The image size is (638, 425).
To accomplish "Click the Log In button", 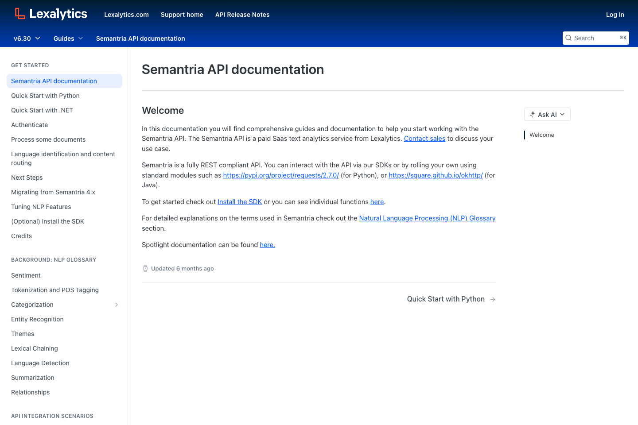I will tap(615, 15).
